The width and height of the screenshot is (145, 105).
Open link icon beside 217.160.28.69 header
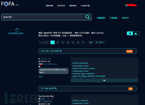55,88
